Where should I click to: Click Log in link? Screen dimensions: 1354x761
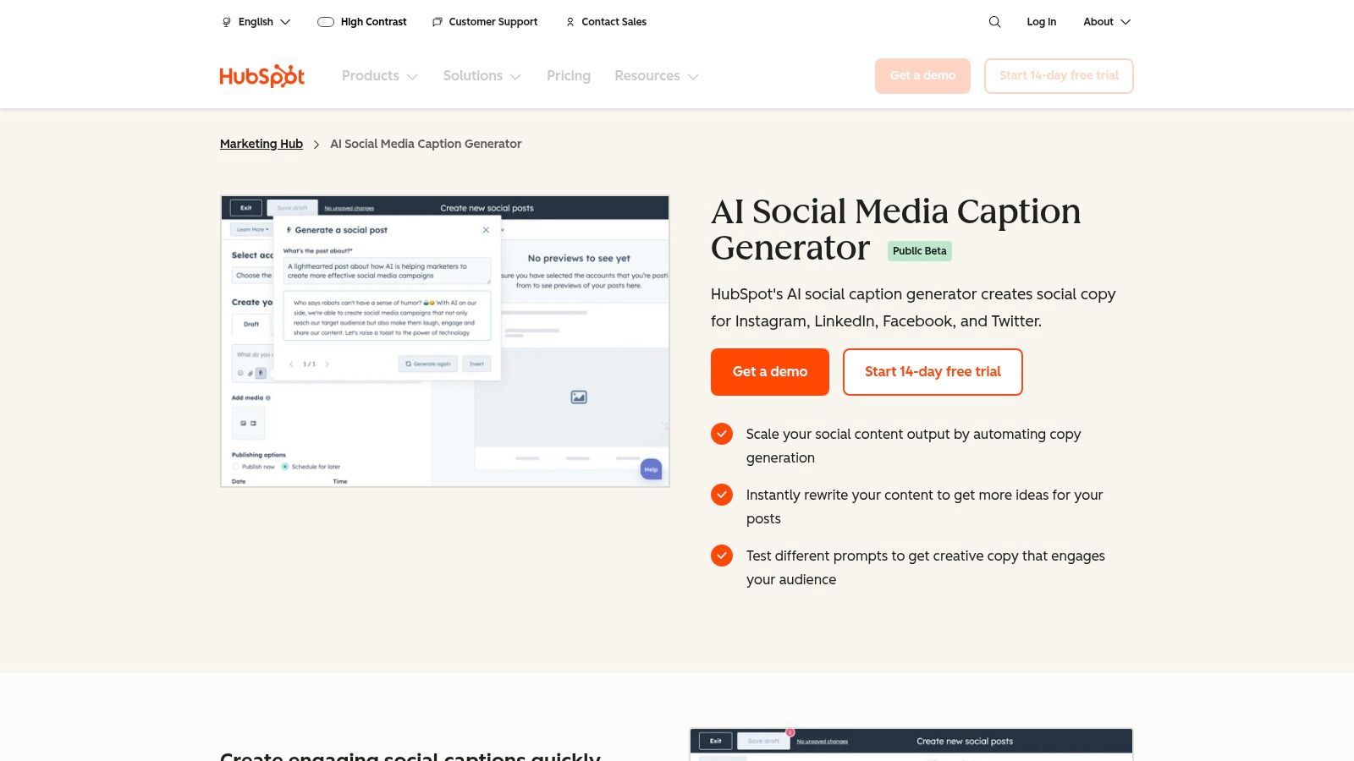point(1042,22)
